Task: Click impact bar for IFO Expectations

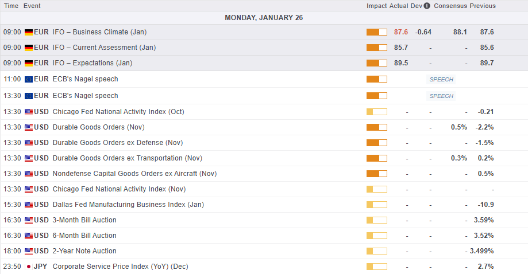Action: click(x=376, y=63)
